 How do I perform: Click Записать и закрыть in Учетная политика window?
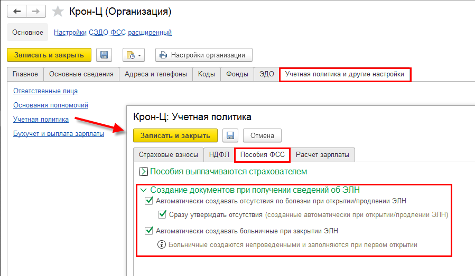pos(175,135)
